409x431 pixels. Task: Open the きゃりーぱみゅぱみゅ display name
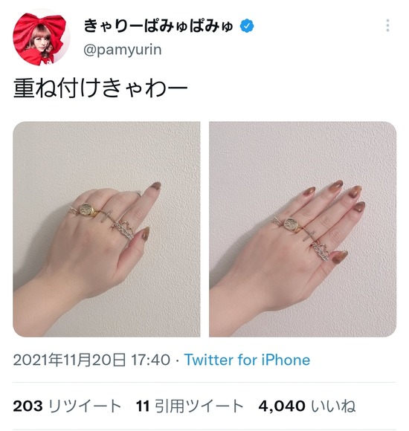point(158,26)
